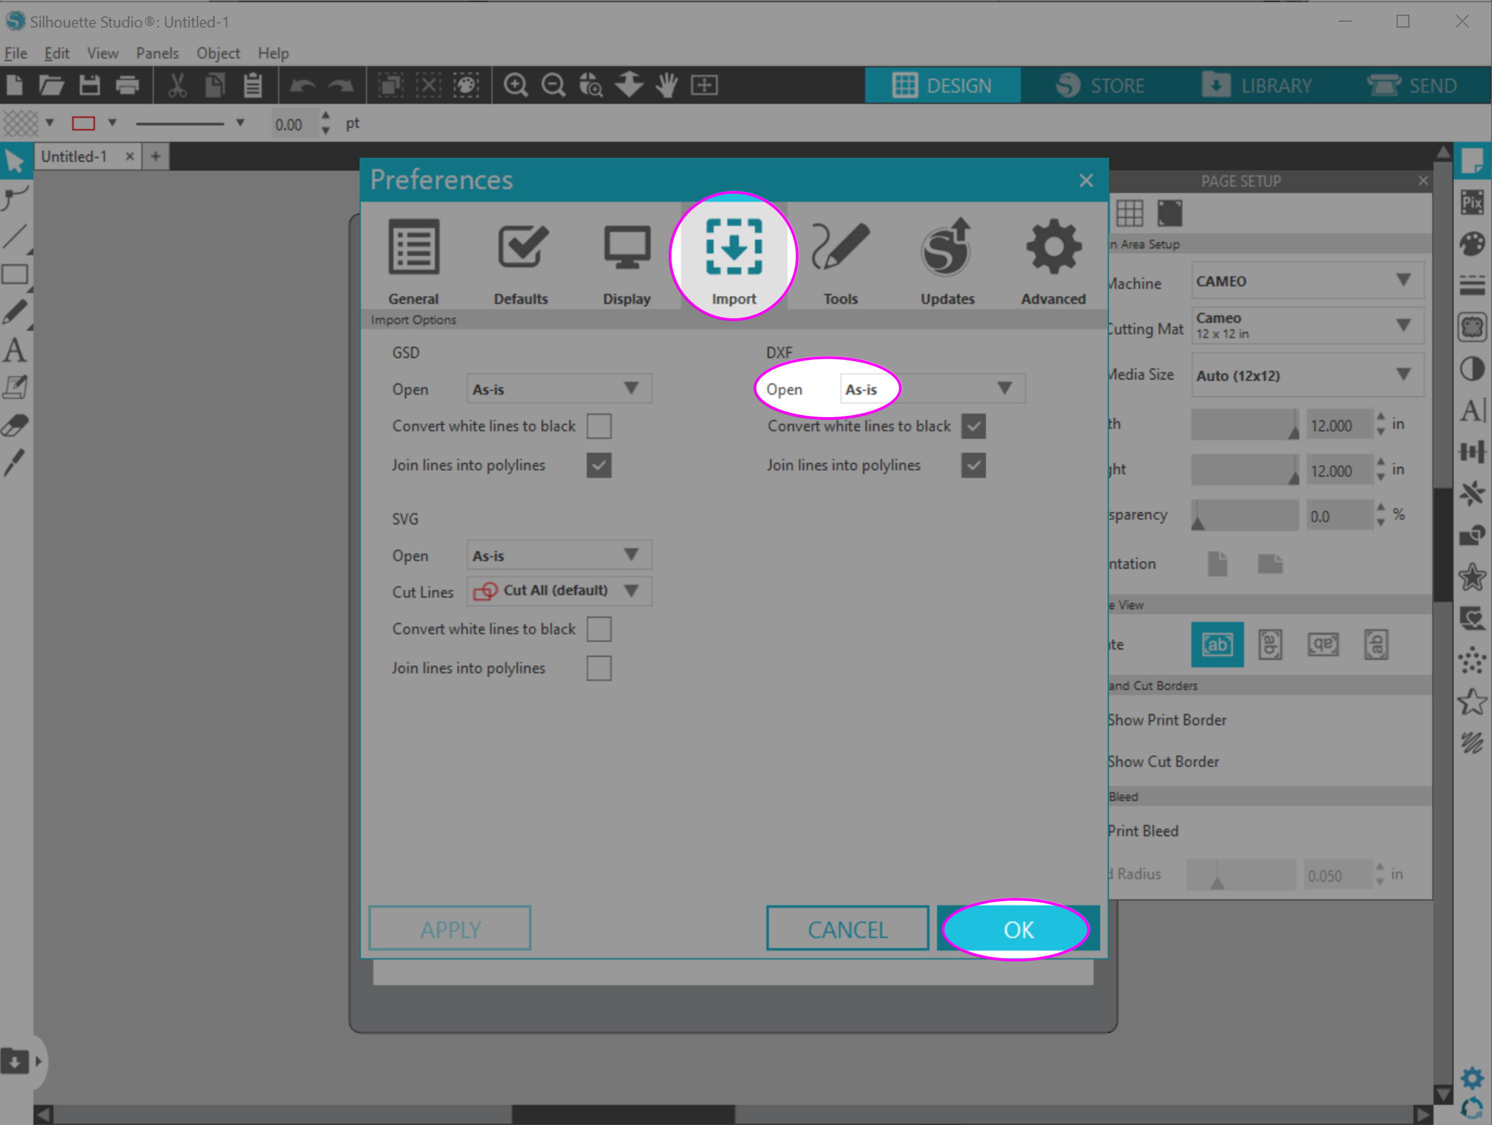Select first rotate view option in Page Setup
Screen dimensions: 1492x1125
click(1218, 644)
